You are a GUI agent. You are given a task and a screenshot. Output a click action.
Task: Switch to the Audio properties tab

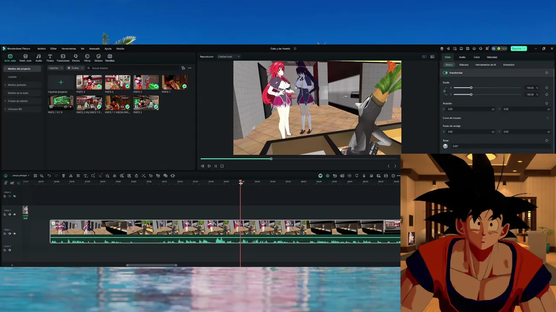pyautogui.click(x=462, y=57)
